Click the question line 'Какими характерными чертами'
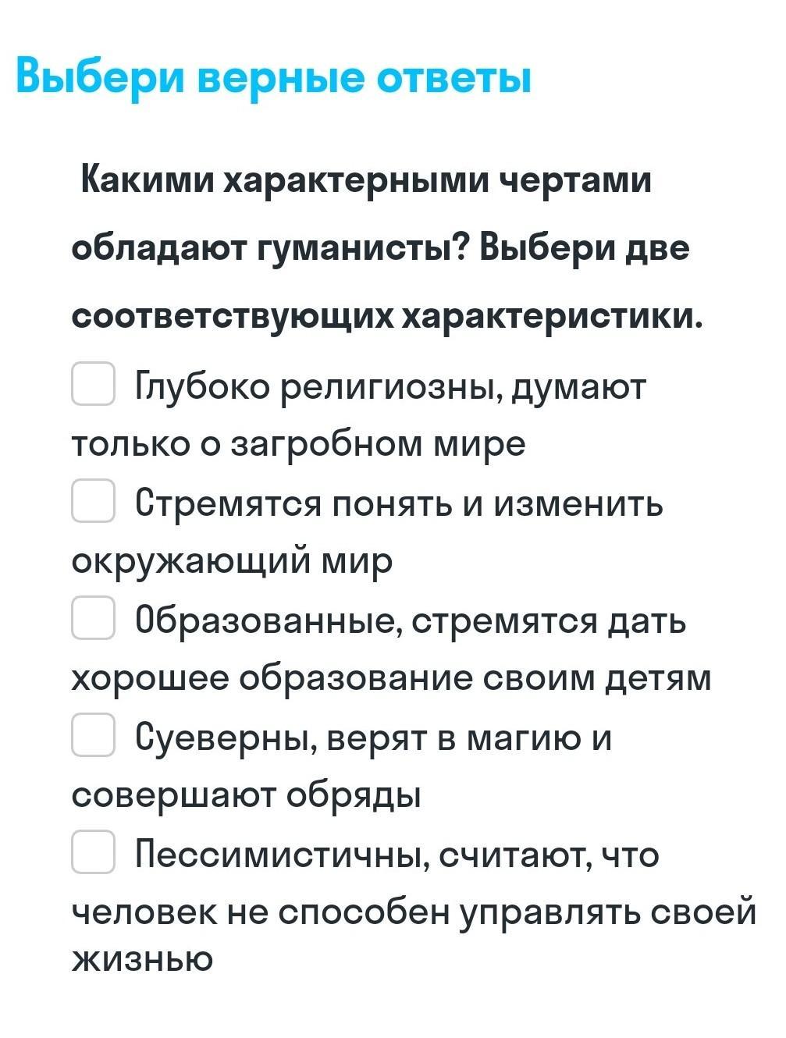This screenshot has width=786, height=1038. (366, 181)
